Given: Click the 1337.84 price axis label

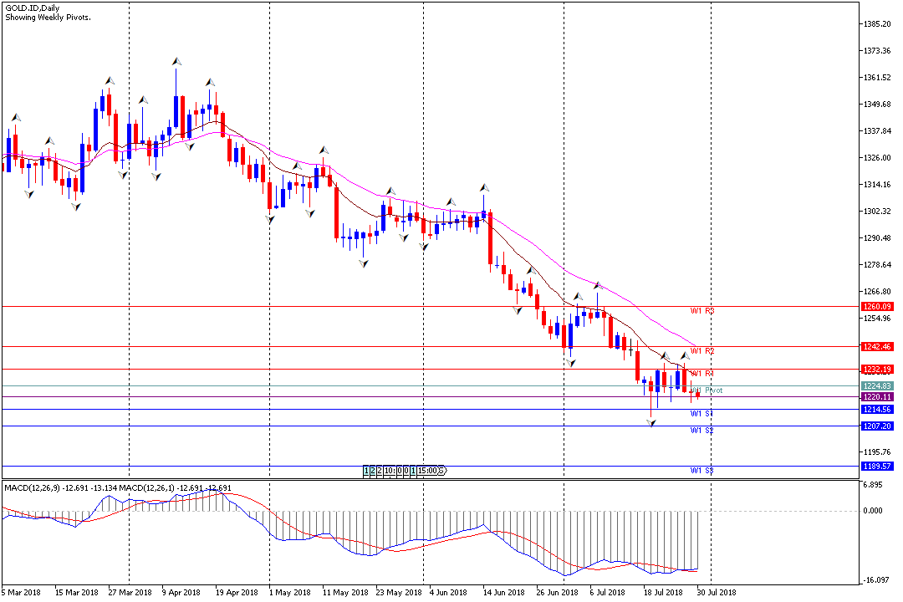Looking at the screenshot, I should 877,131.
